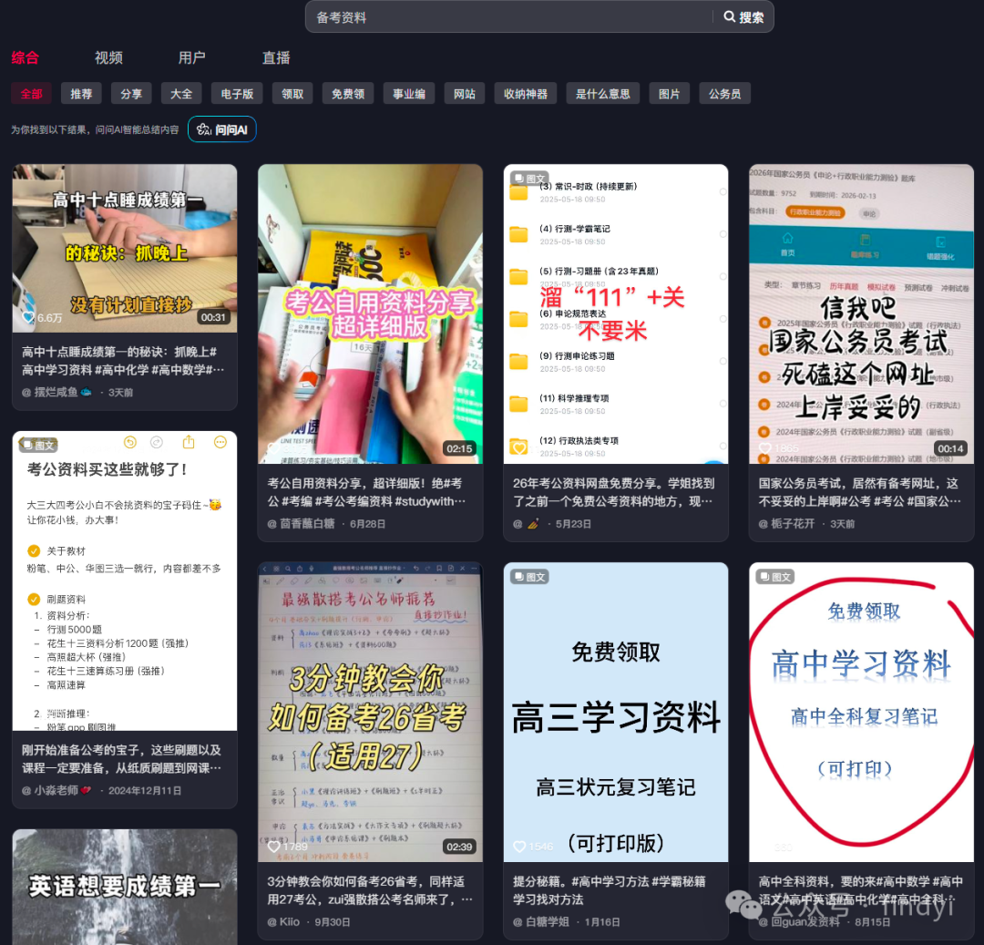Select the 大全 filter chip

click(x=181, y=94)
